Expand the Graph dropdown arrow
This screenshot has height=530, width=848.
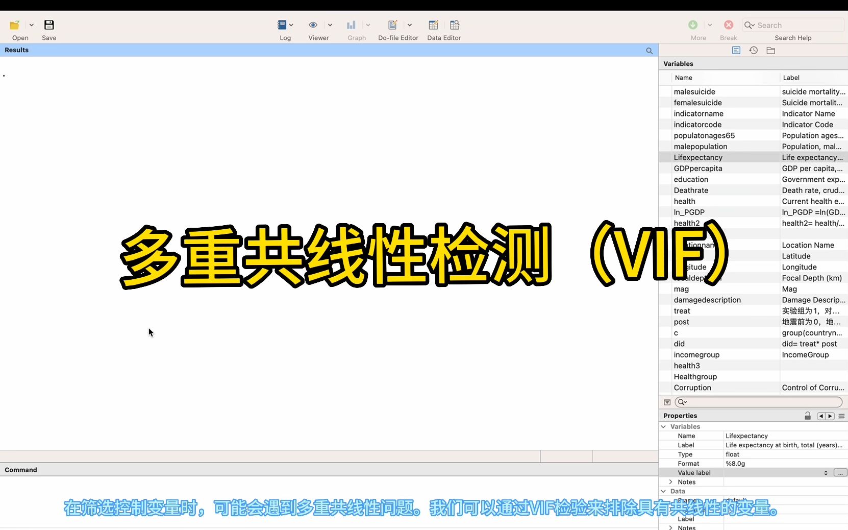pos(368,25)
